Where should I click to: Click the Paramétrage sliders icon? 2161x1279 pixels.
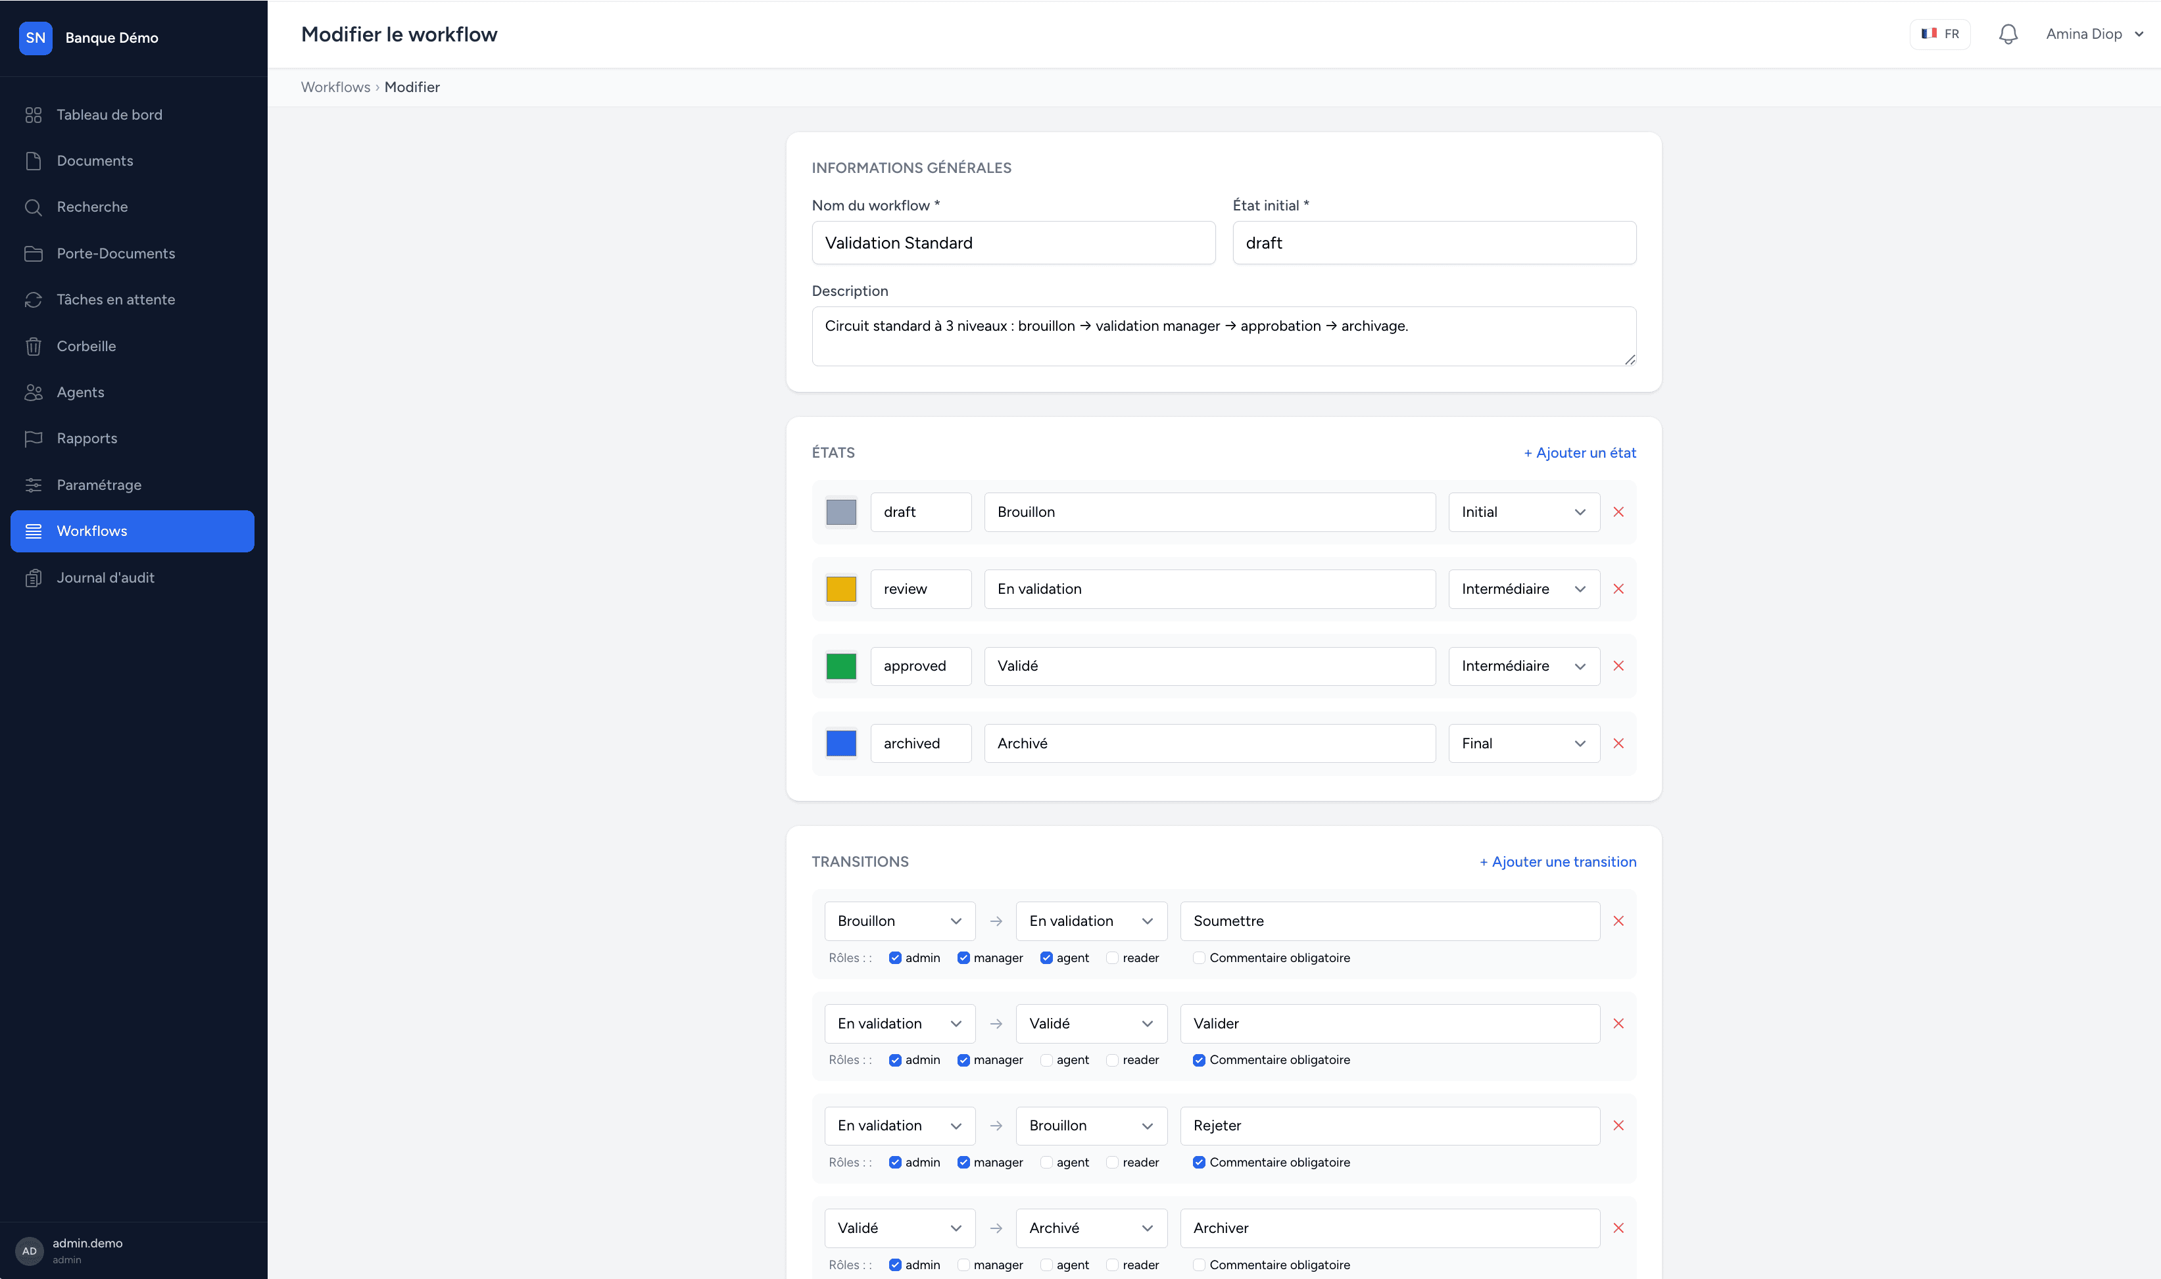pyautogui.click(x=34, y=485)
